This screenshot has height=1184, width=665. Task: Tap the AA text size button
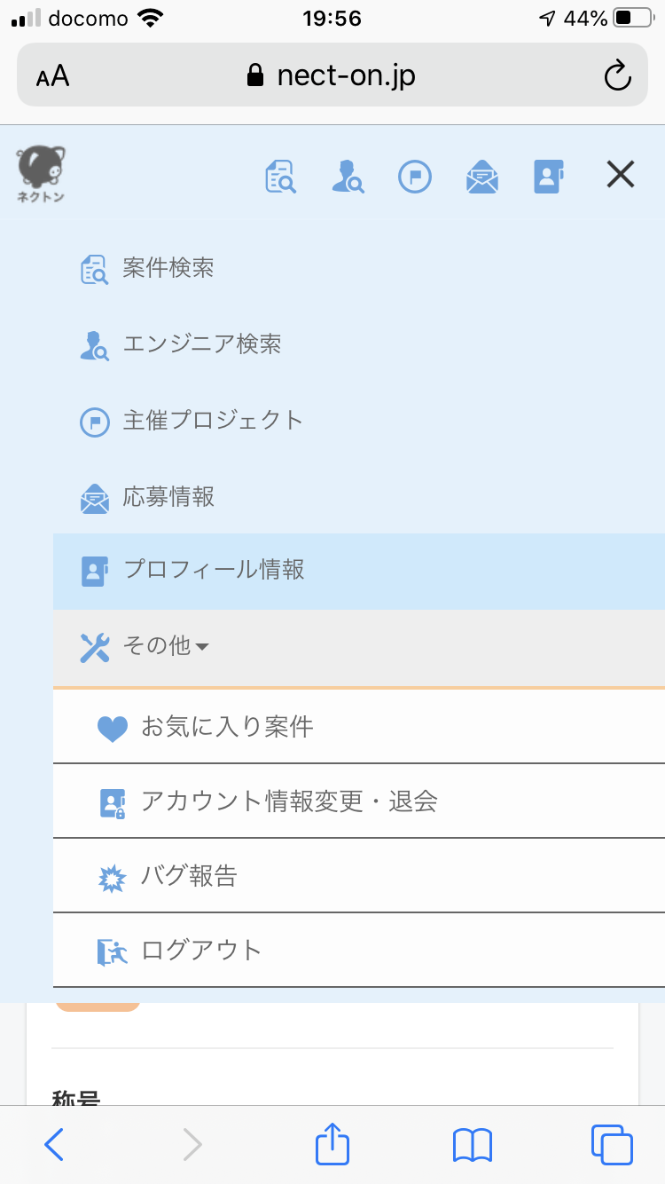click(53, 76)
